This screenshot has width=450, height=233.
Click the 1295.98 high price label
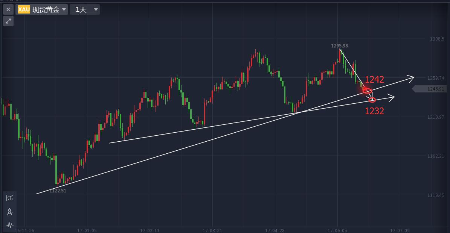pos(339,46)
